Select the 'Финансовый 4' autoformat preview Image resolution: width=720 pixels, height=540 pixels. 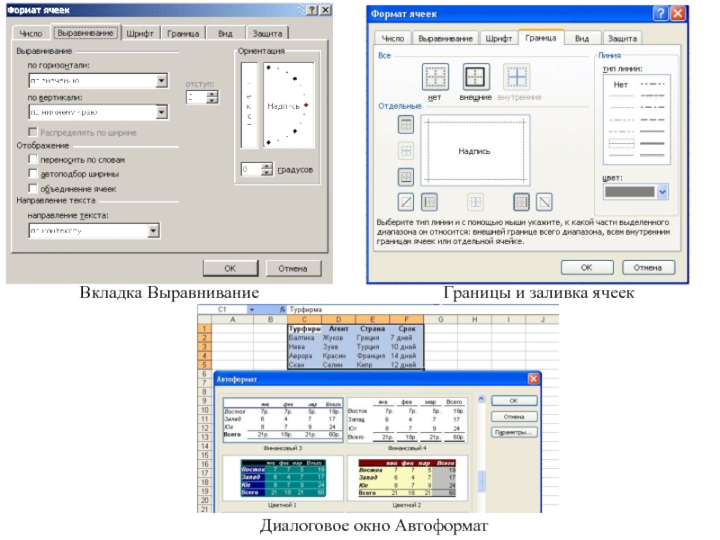[407, 420]
